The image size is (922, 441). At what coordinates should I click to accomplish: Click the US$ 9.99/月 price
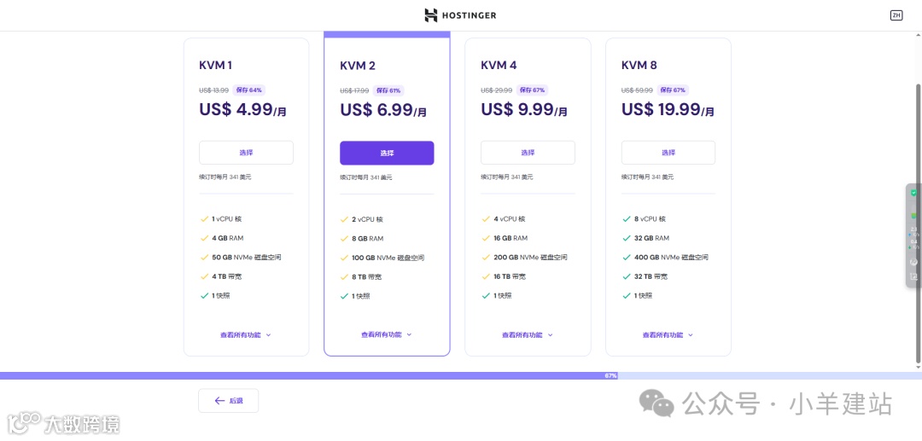click(x=524, y=109)
